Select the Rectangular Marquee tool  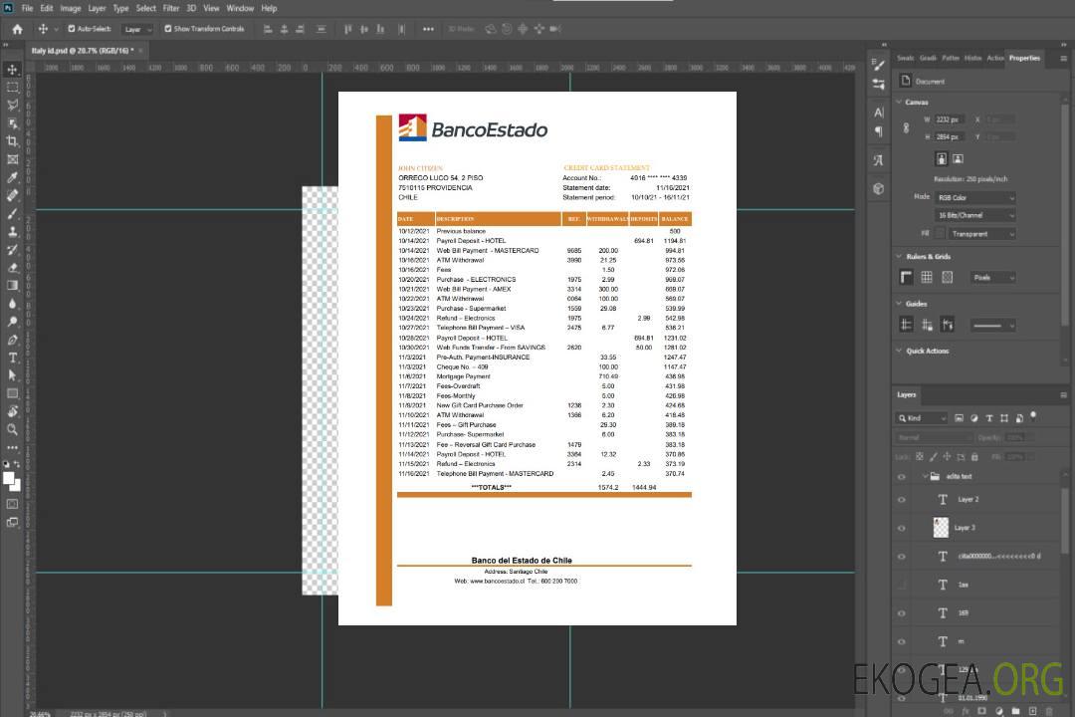12,88
